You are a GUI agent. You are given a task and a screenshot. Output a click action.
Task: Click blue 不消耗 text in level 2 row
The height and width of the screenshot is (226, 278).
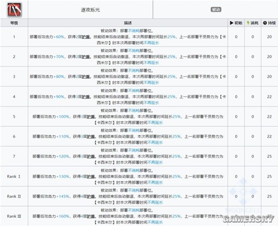tap(133, 51)
